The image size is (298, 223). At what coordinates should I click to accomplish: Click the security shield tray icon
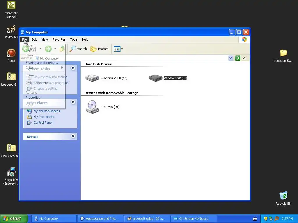(x=266, y=219)
